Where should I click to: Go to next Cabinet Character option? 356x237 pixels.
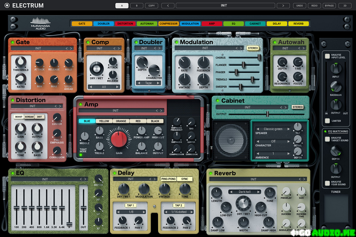point(288,141)
